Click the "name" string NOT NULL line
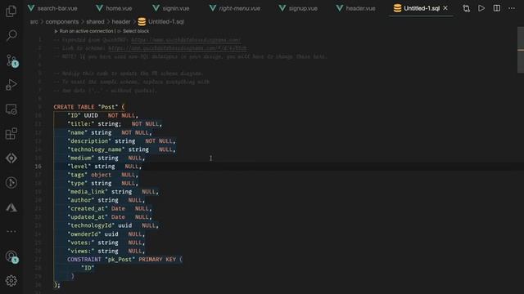The image size is (524, 294). click(x=110, y=132)
